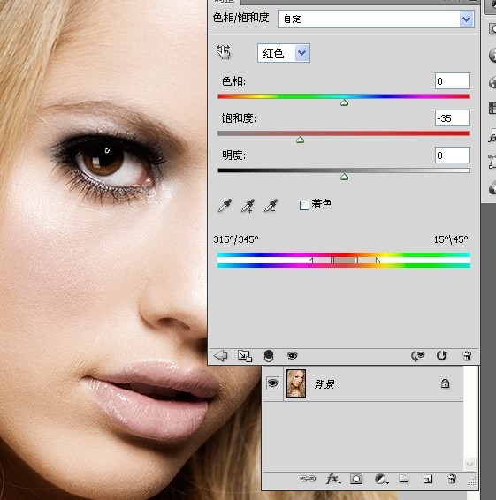
Task: Add a layer mask button
Action: click(x=356, y=479)
